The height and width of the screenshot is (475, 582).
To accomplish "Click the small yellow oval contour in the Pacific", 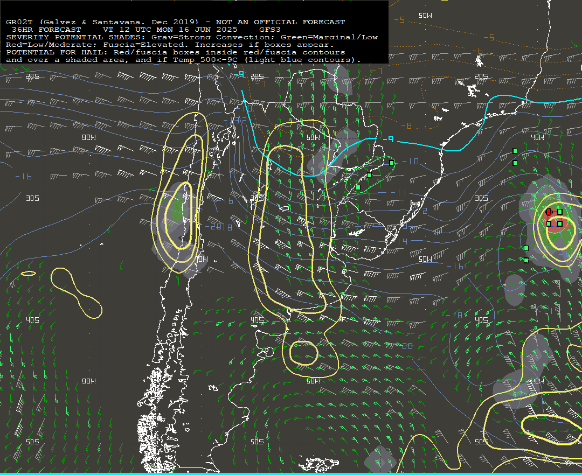I will 29,273.
